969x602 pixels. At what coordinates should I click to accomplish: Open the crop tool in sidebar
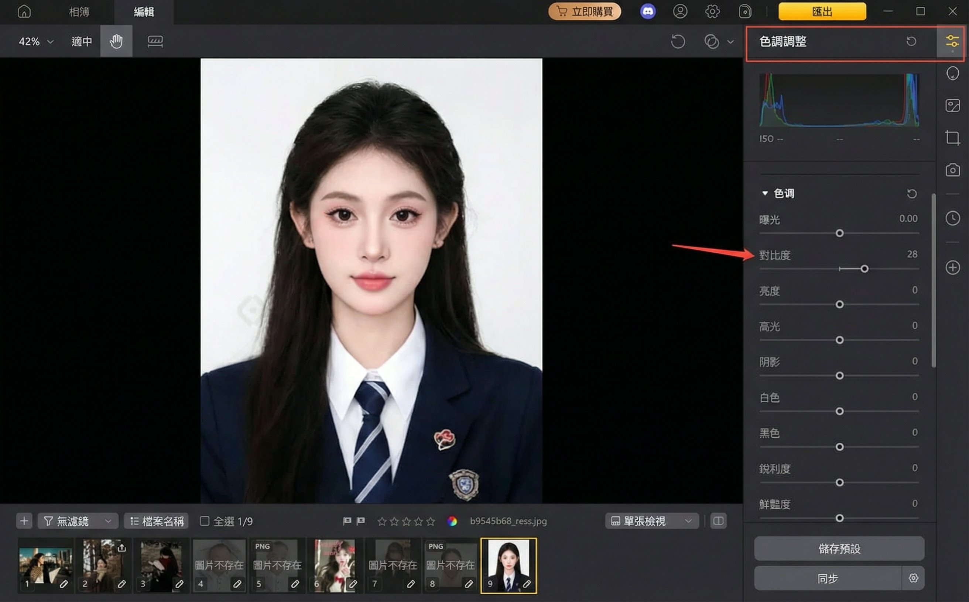click(952, 138)
